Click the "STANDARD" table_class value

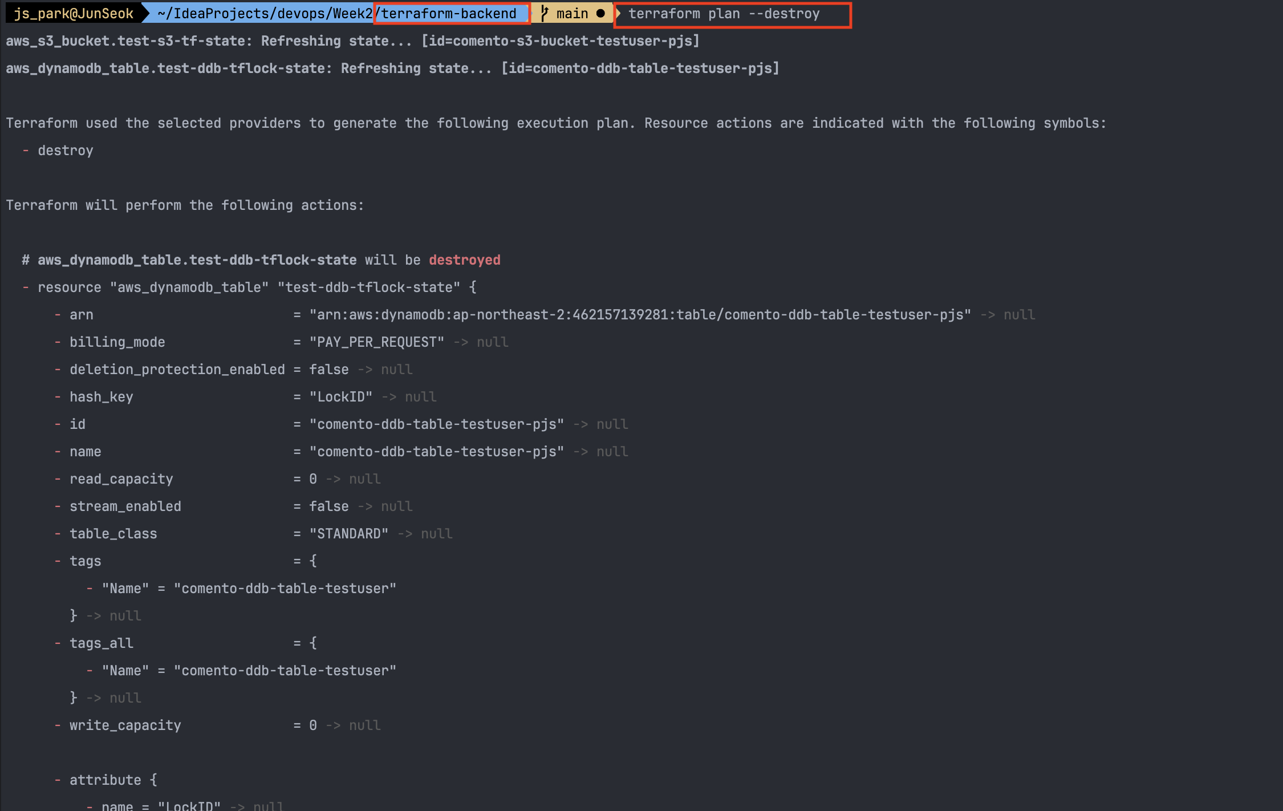(x=348, y=533)
